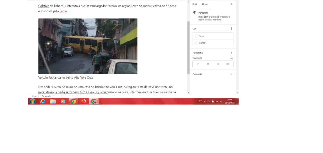Open Windows Media Player from the taskbar
This screenshot has width=323, height=153.
coord(63,101)
